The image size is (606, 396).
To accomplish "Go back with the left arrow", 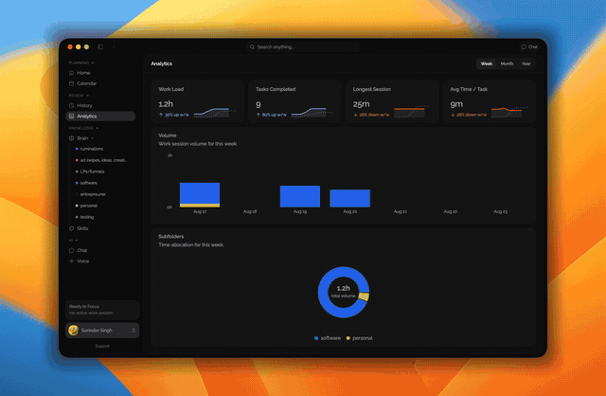I will tap(114, 46).
